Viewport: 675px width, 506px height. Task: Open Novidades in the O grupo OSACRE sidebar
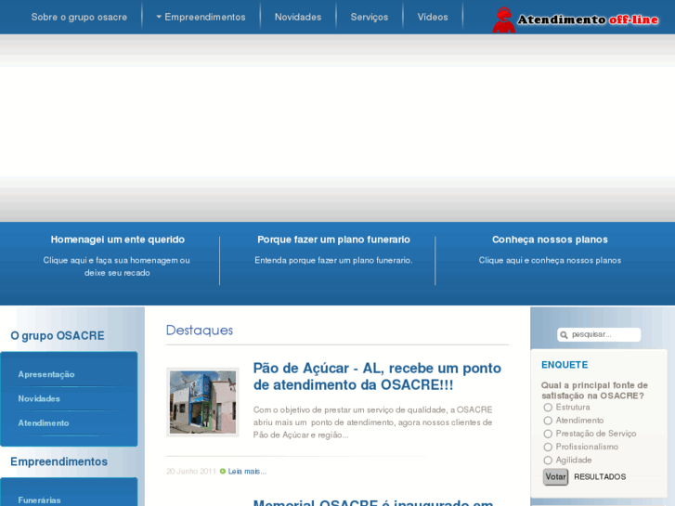39,399
